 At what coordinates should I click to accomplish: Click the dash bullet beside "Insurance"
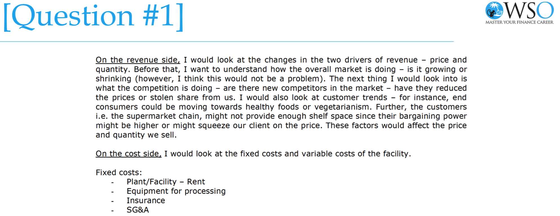(112, 201)
